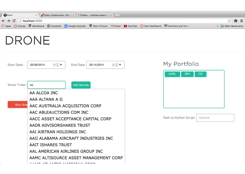Open the Start Date calendar dropdown

61,65
